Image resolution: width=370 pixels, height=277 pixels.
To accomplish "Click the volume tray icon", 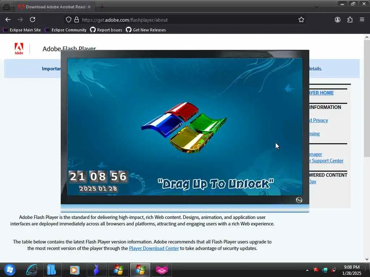I will tap(334, 270).
